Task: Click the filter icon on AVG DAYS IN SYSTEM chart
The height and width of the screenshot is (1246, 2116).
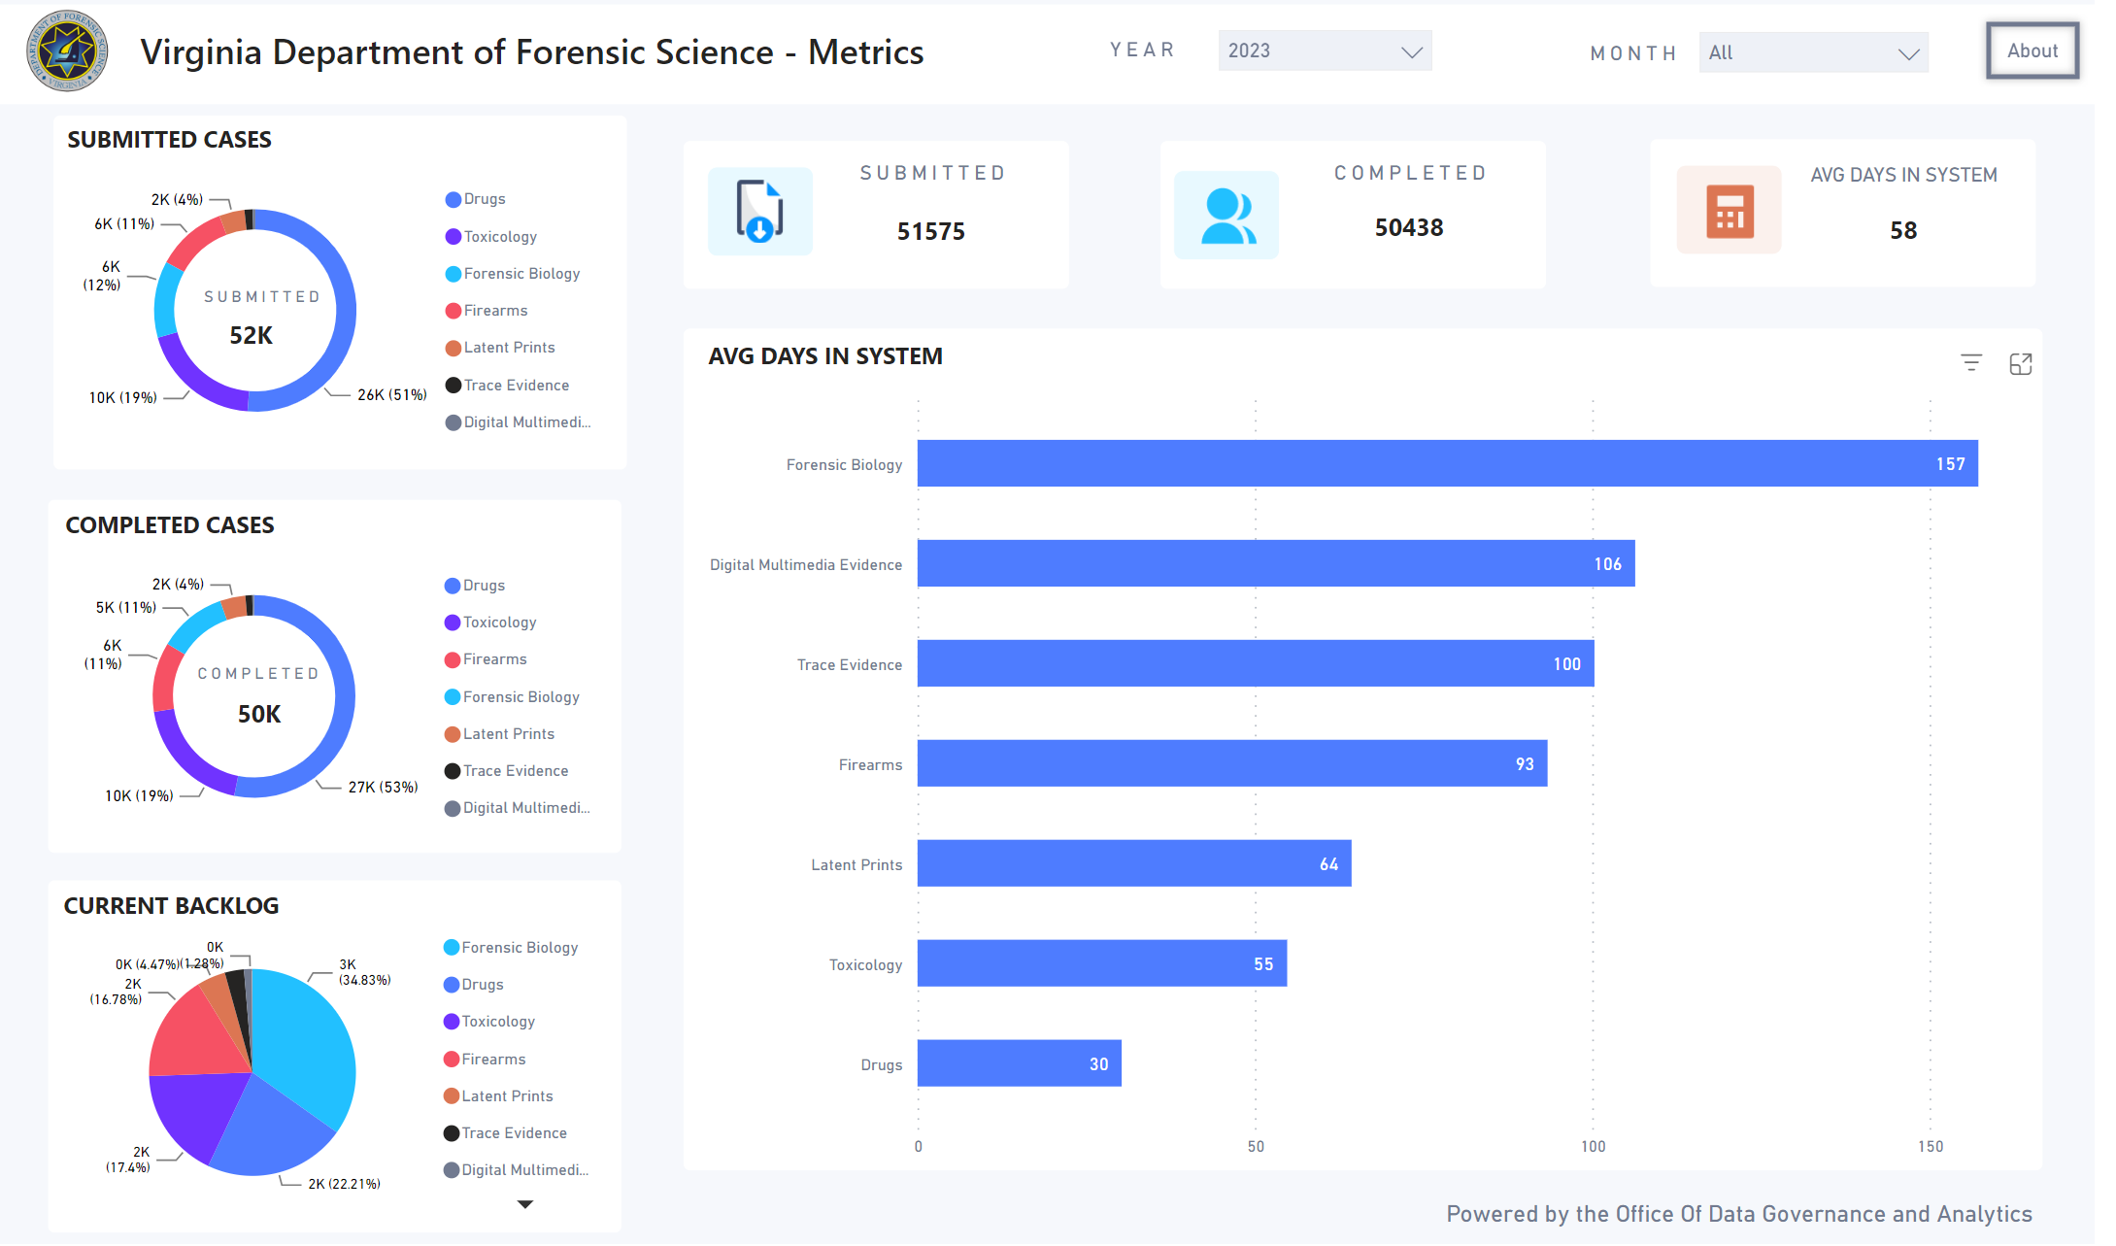Action: coord(1971,362)
